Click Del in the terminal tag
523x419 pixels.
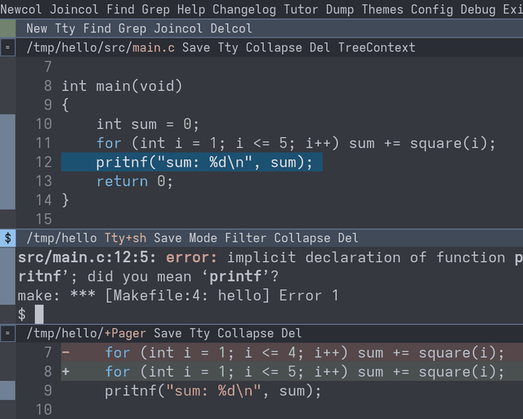pyautogui.click(x=348, y=238)
